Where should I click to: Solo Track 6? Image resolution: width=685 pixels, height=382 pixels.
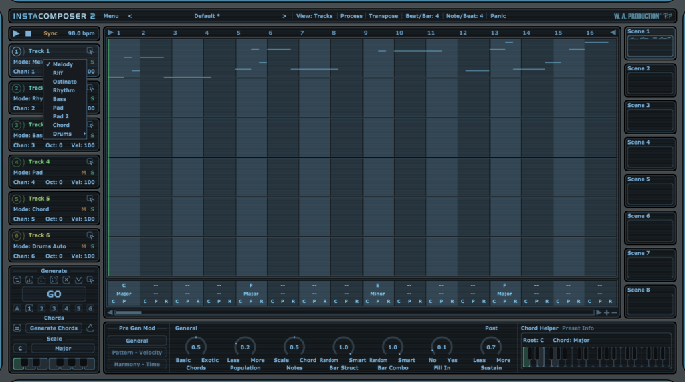pos(92,246)
